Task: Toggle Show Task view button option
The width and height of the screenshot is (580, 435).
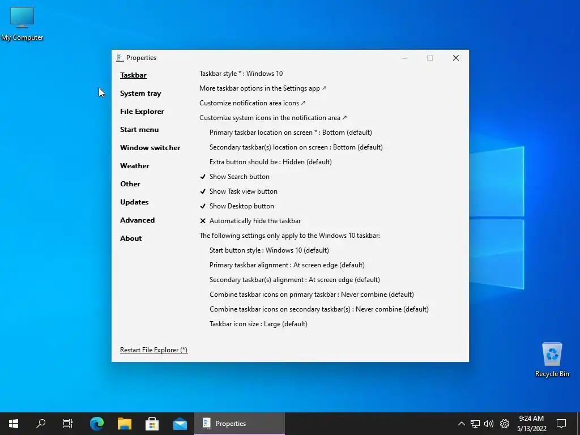Action: point(238,191)
